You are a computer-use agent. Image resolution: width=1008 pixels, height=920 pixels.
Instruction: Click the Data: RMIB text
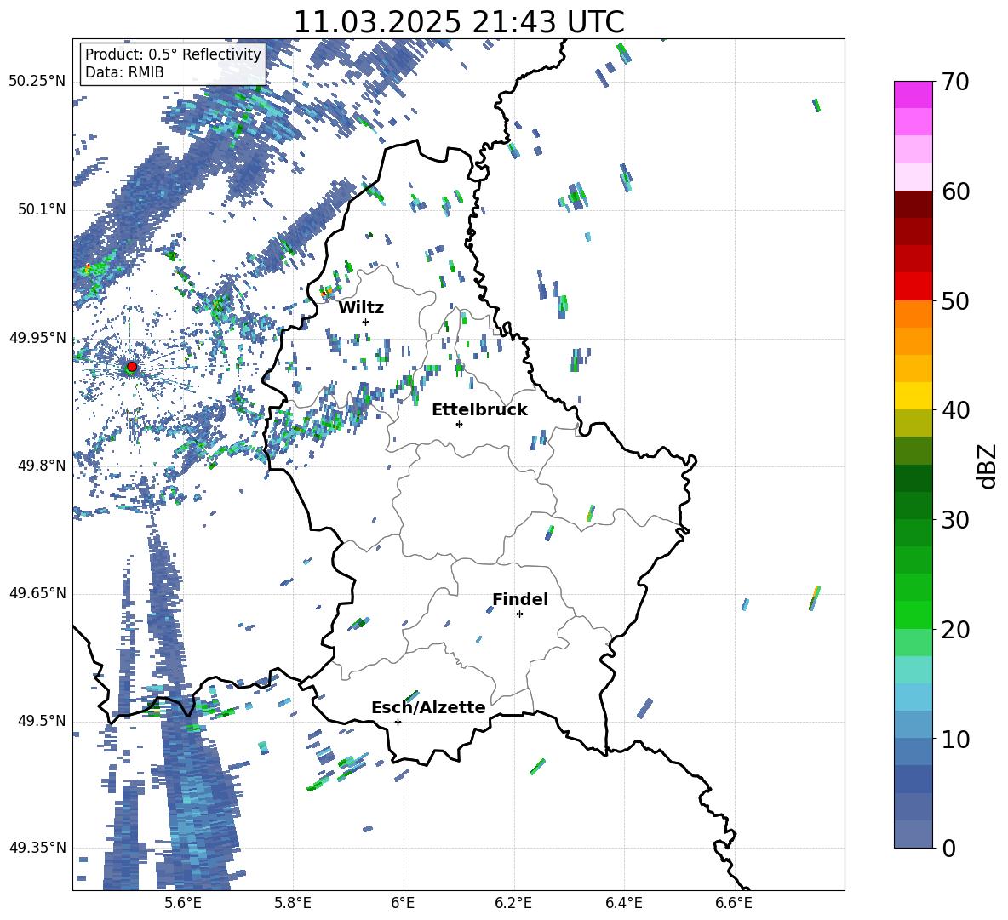(x=124, y=72)
